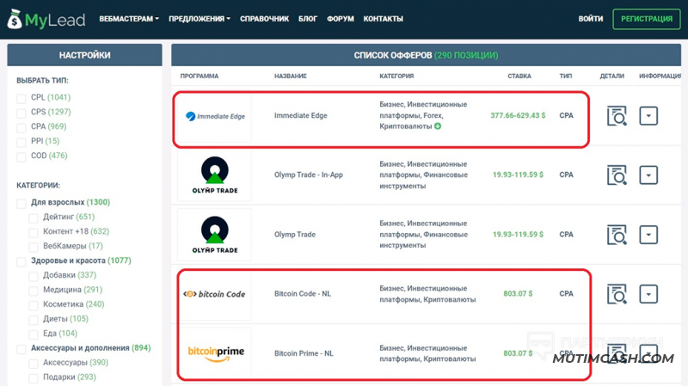Expand information dropdown for Bitcoin Code - NL
The image size is (688, 386).
point(648,294)
